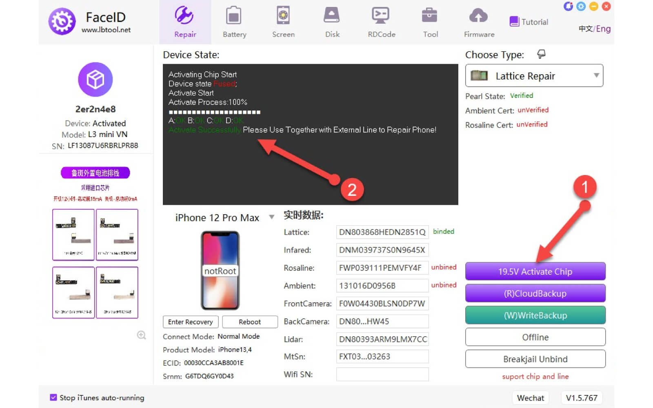Open the Repair tab
The width and height of the screenshot is (653, 408).
(185, 22)
